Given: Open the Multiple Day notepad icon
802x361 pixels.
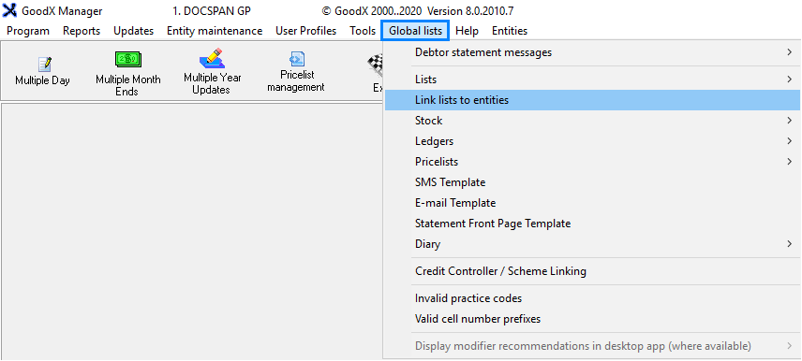Looking at the screenshot, I should coord(45,64).
